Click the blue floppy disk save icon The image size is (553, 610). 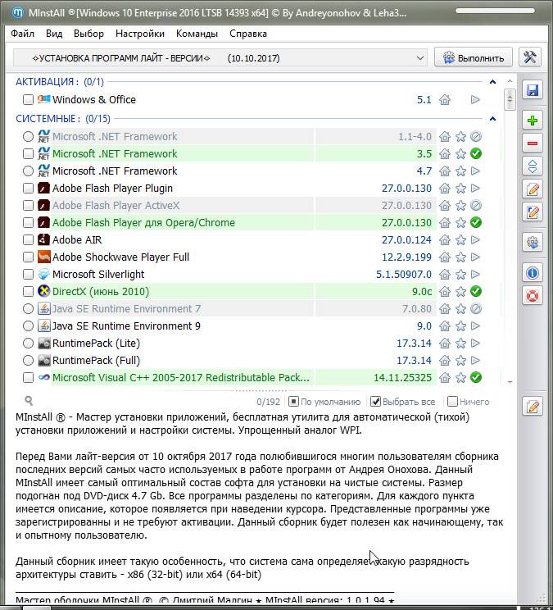[x=532, y=90]
